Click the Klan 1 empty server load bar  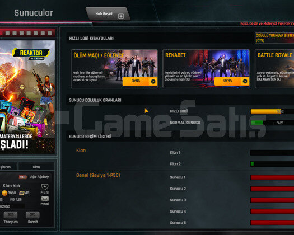272,153
